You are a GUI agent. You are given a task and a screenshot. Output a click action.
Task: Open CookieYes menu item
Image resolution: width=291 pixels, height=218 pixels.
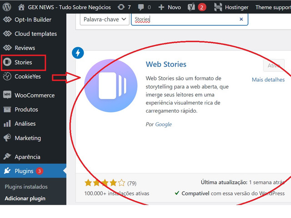(x=28, y=76)
